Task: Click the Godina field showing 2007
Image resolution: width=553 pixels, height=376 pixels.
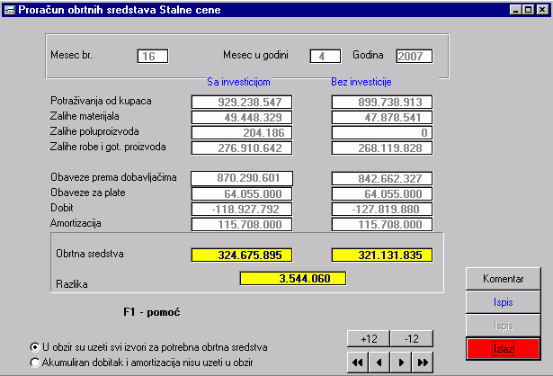Action: coord(414,57)
